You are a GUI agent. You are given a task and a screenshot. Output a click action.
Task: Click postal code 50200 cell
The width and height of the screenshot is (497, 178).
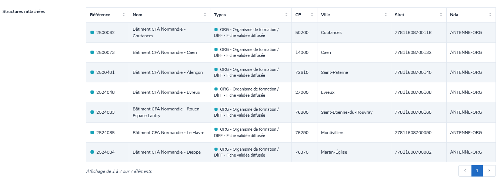(302, 32)
